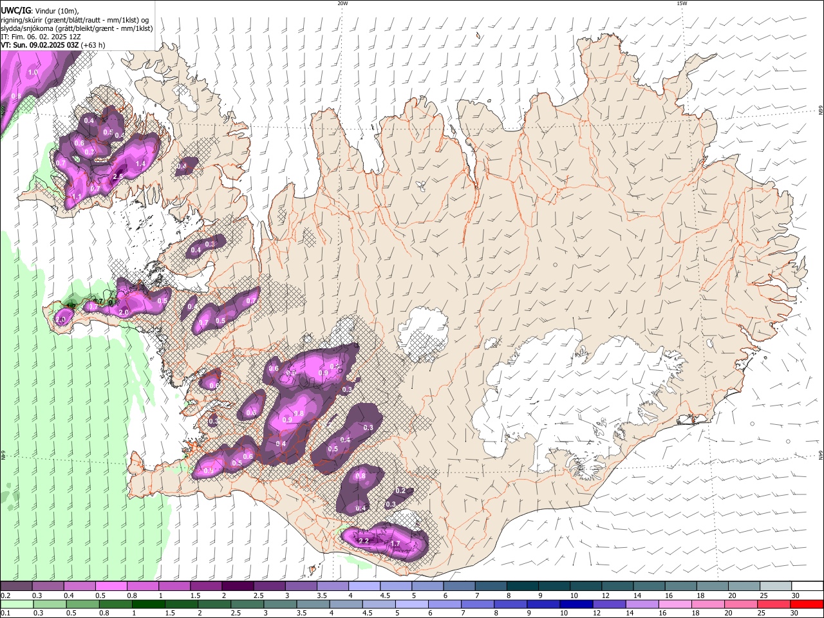Click the 30 label on upper scale
Screen dimensions: 824x618
click(x=796, y=595)
